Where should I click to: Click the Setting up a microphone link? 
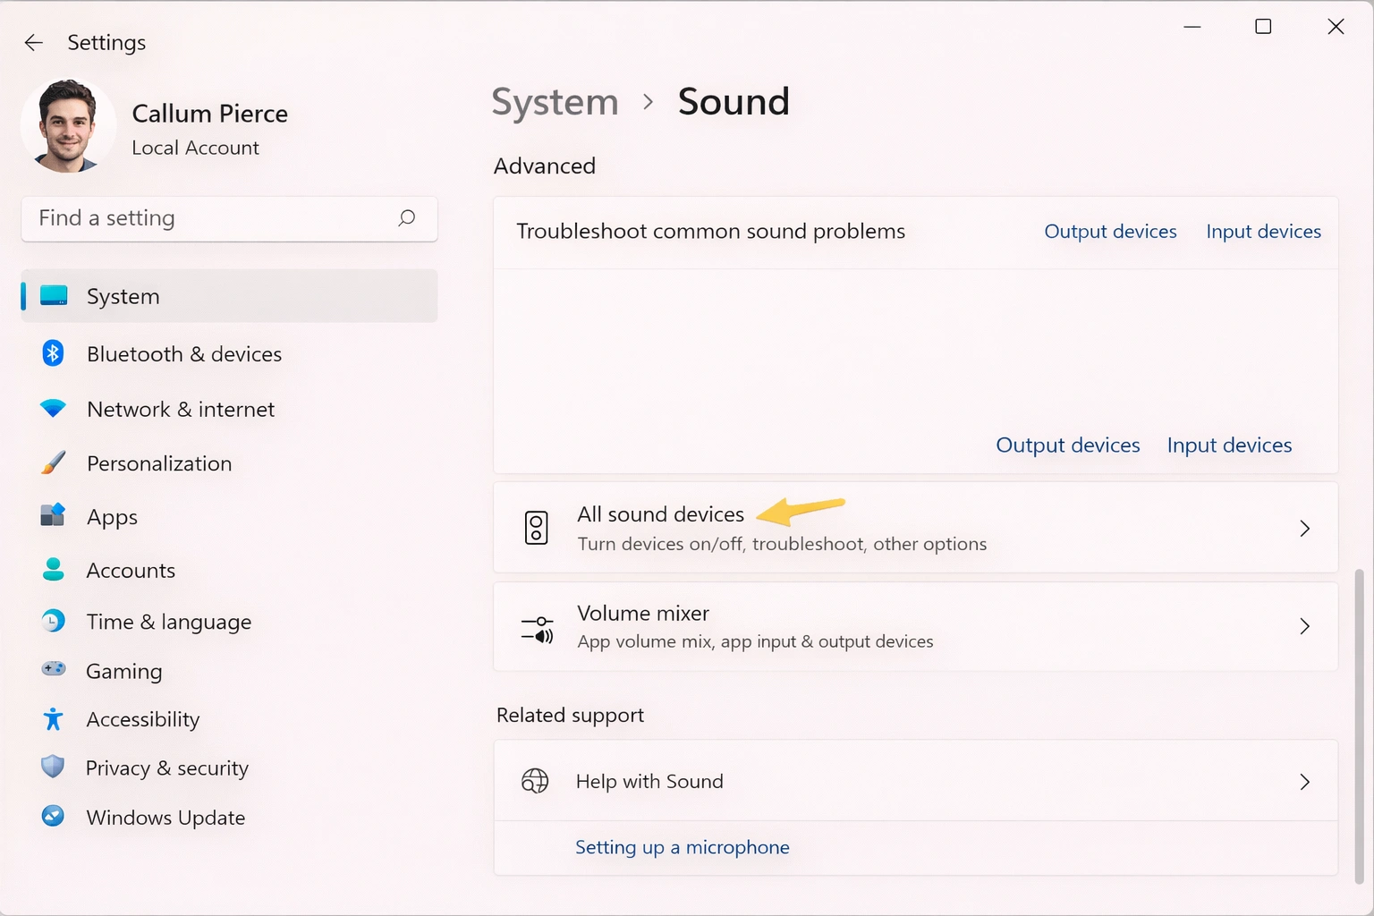click(682, 847)
